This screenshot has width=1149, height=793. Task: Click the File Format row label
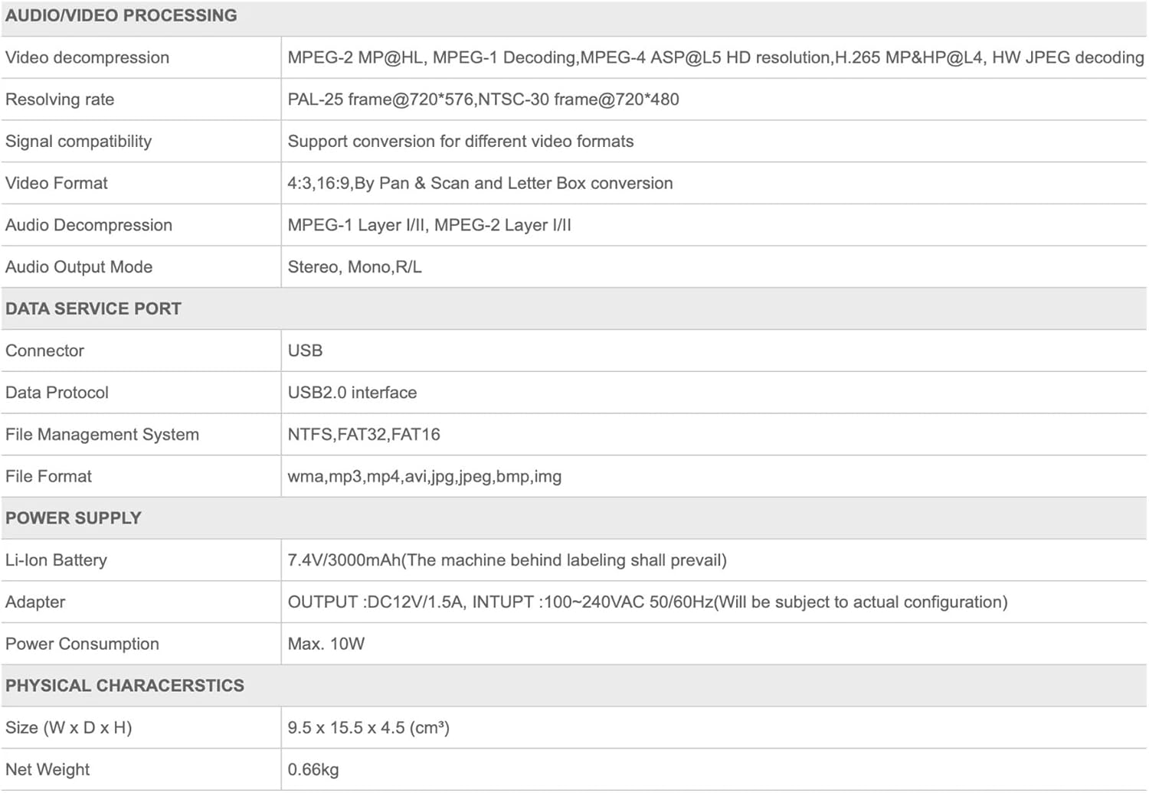point(49,476)
